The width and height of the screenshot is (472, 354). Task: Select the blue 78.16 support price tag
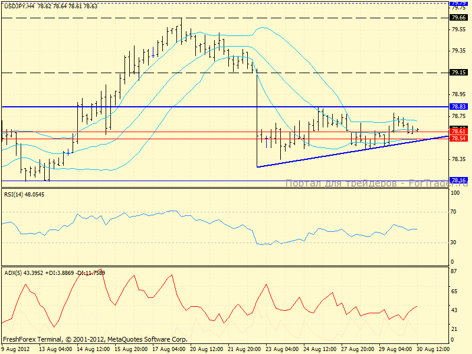458,181
